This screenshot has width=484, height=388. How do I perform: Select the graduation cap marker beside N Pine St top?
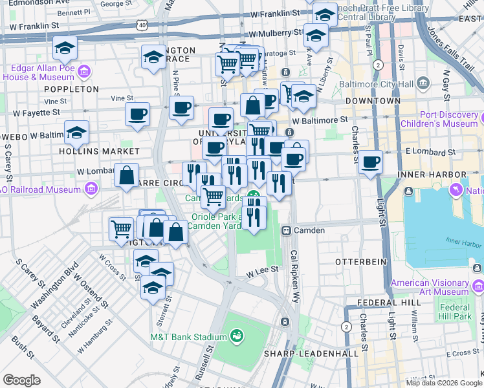153,58
